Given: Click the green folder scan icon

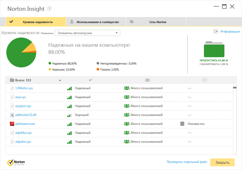Looking at the screenshot, I should pyautogui.click(x=214, y=49).
